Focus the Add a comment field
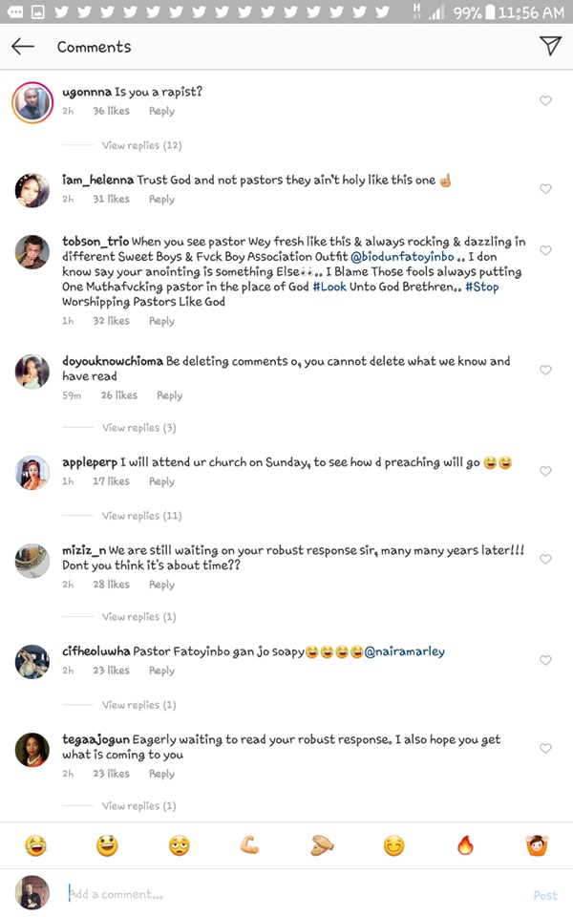The image size is (573, 917). point(286,895)
